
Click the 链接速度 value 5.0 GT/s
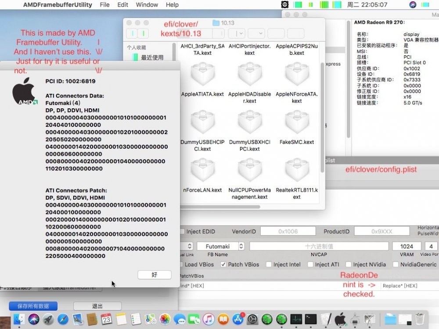[413, 103]
